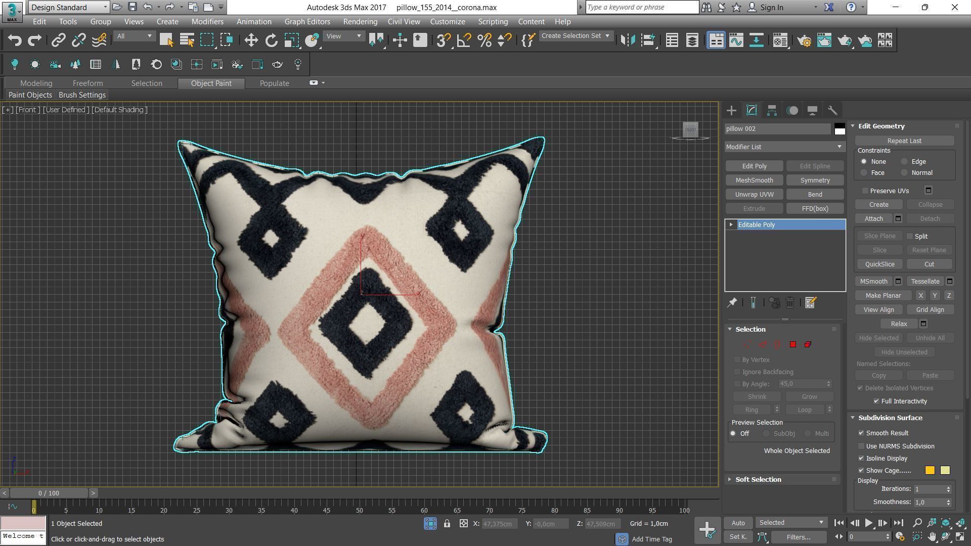Viewport: 971px width, 546px height.
Task: Activate Select and Scale tool
Action: click(x=291, y=40)
